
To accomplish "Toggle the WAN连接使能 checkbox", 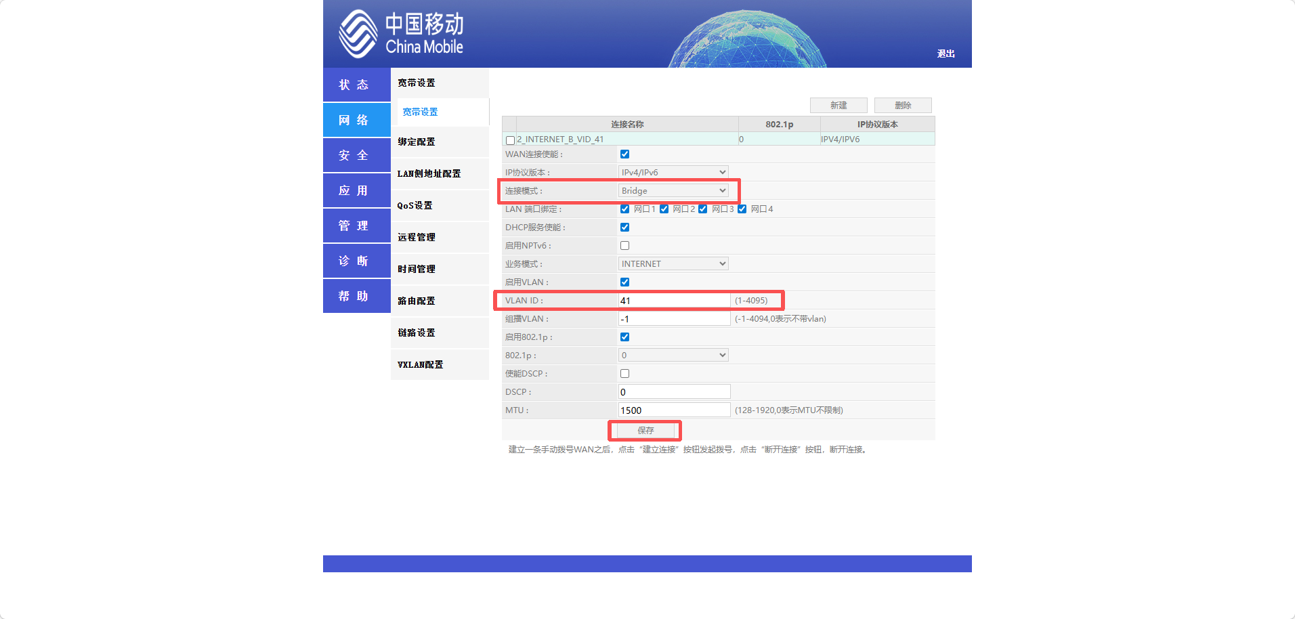I will click(624, 154).
